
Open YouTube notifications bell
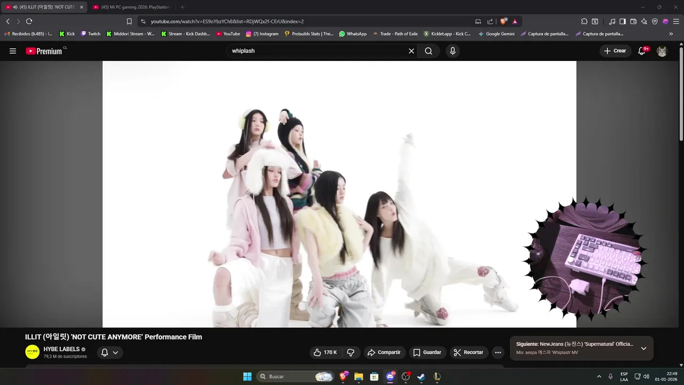[x=643, y=51]
